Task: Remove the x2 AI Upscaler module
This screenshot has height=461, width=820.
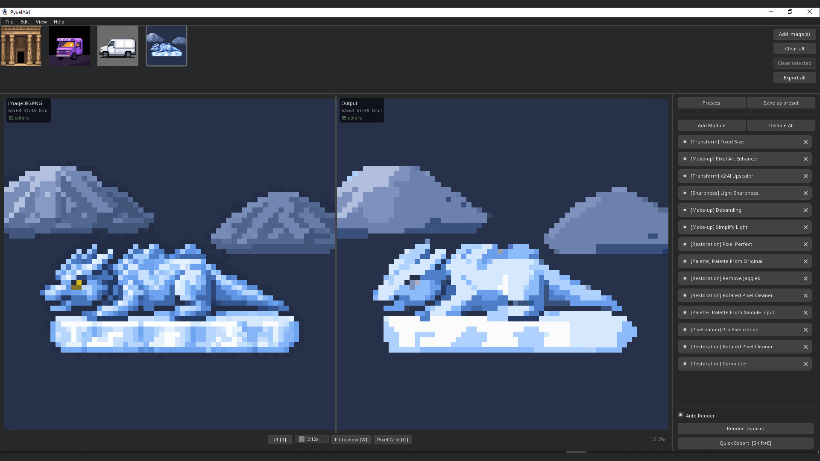Action: pyautogui.click(x=805, y=176)
